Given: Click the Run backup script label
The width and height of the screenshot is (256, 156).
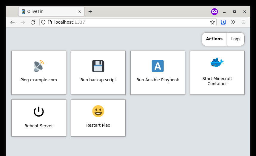Looking at the screenshot, I should coord(98,80).
